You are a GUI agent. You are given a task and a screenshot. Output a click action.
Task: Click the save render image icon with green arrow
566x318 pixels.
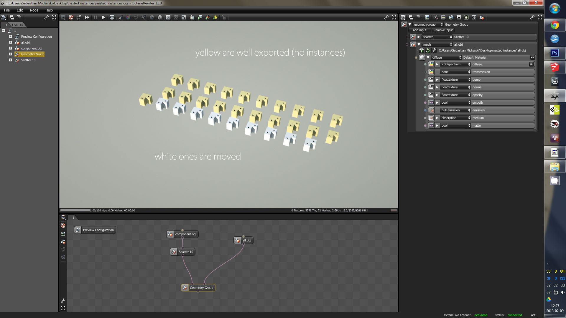pos(200,18)
